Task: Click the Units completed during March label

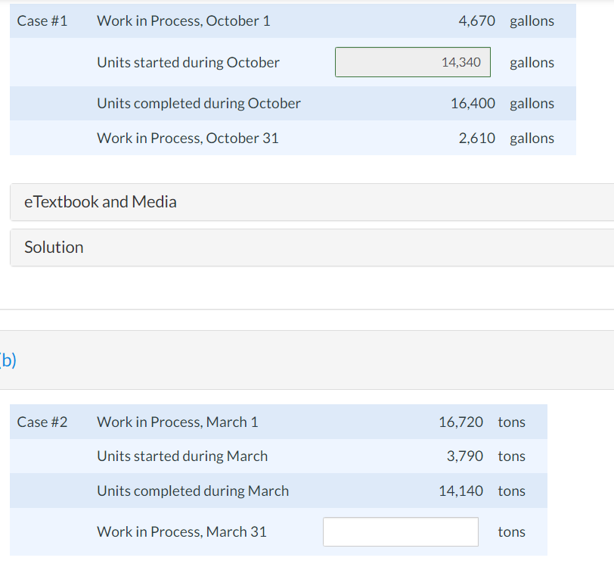Action: (x=192, y=491)
